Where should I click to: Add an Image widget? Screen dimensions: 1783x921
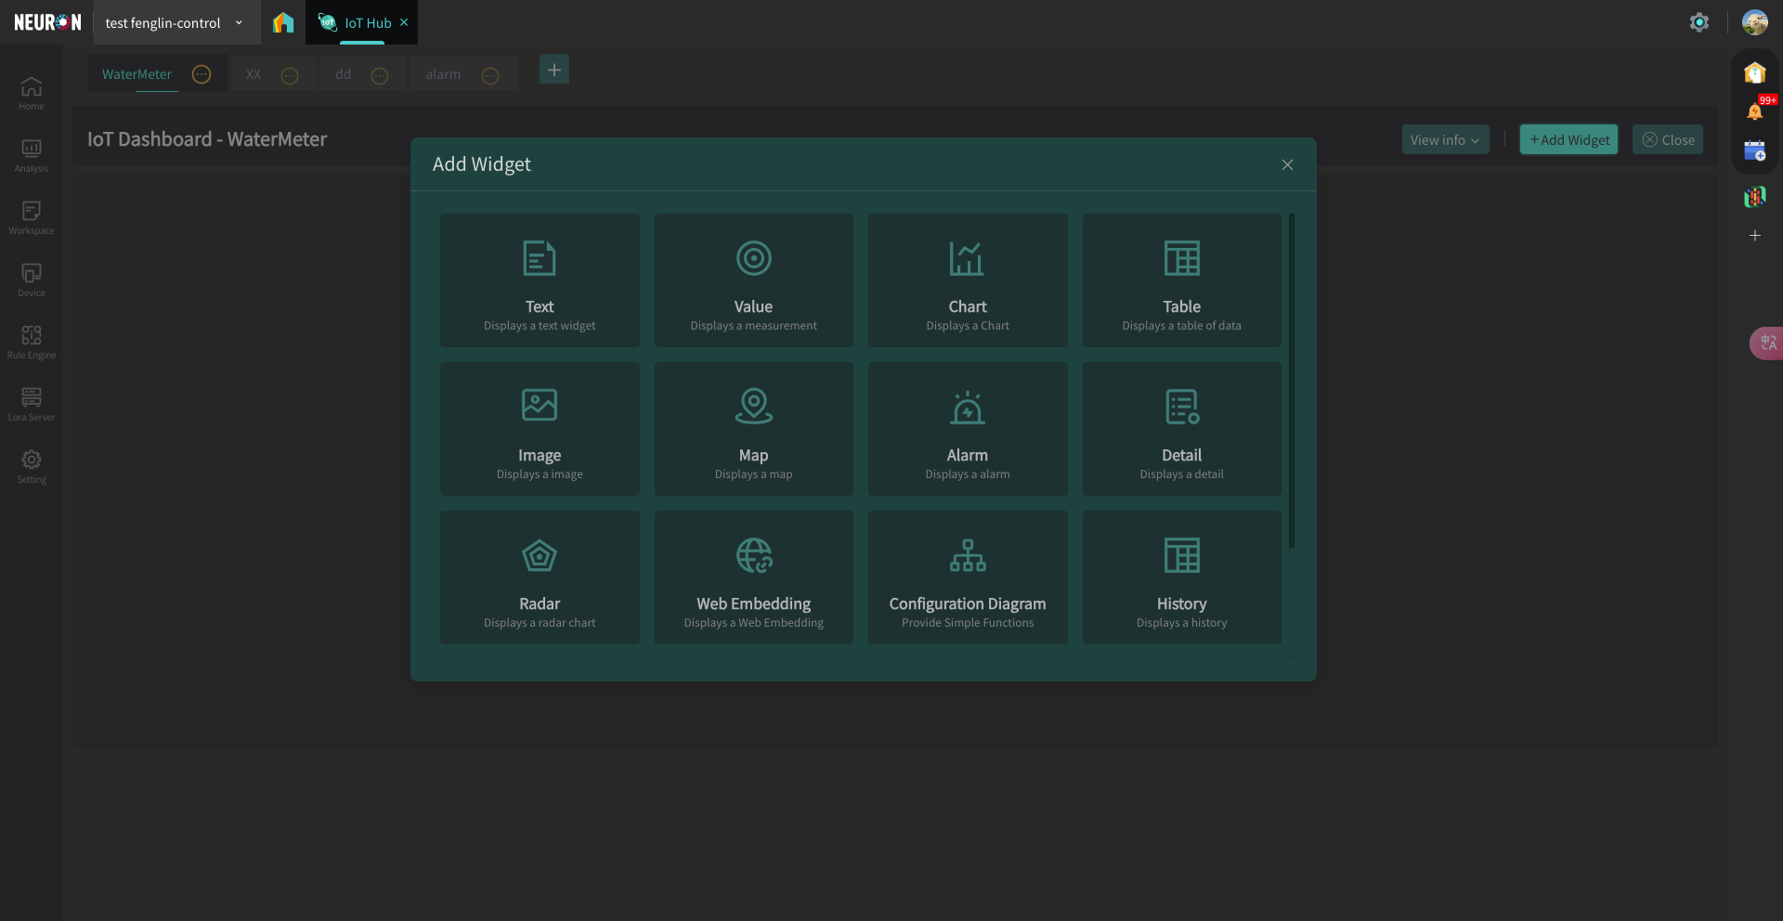(540, 429)
